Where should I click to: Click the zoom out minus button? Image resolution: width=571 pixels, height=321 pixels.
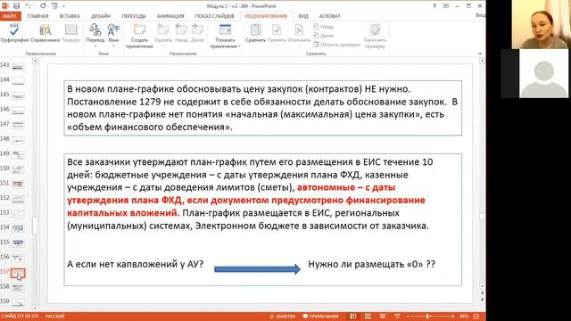[x=408, y=317]
